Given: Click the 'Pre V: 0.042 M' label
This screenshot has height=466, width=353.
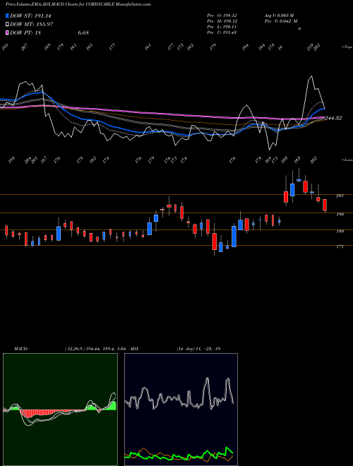Looking at the screenshot, I should point(281,21).
